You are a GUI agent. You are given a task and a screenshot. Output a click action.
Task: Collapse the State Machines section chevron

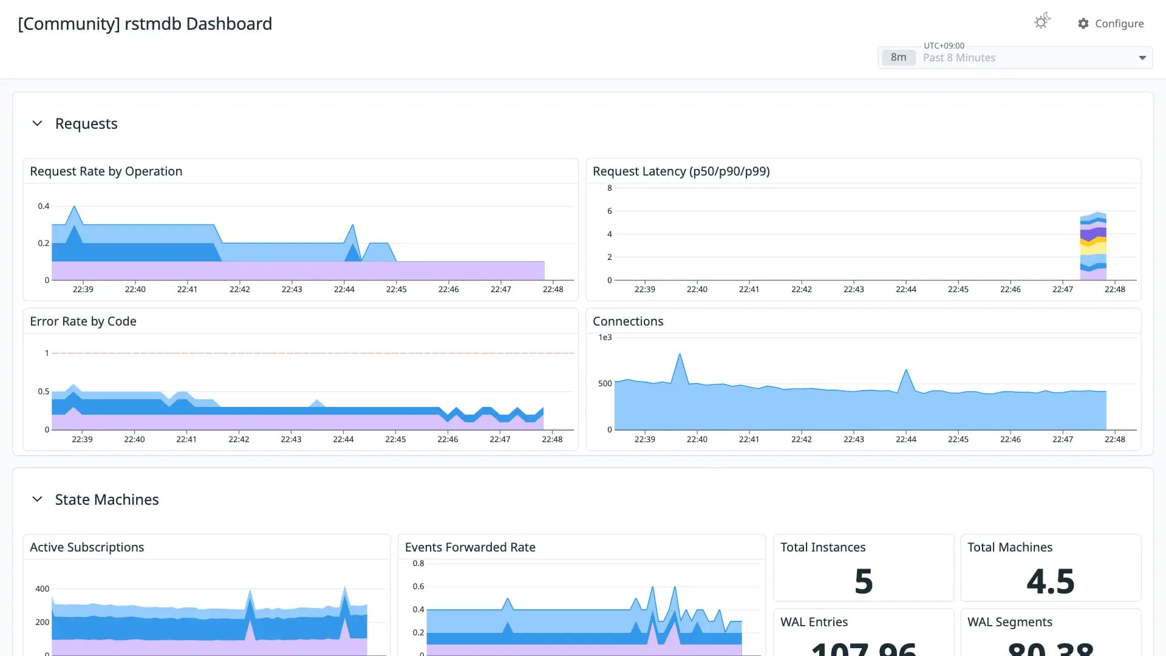click(x=37, y=499)
